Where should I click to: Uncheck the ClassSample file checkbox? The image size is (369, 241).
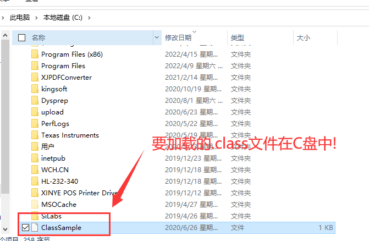[x=25, y=228]
